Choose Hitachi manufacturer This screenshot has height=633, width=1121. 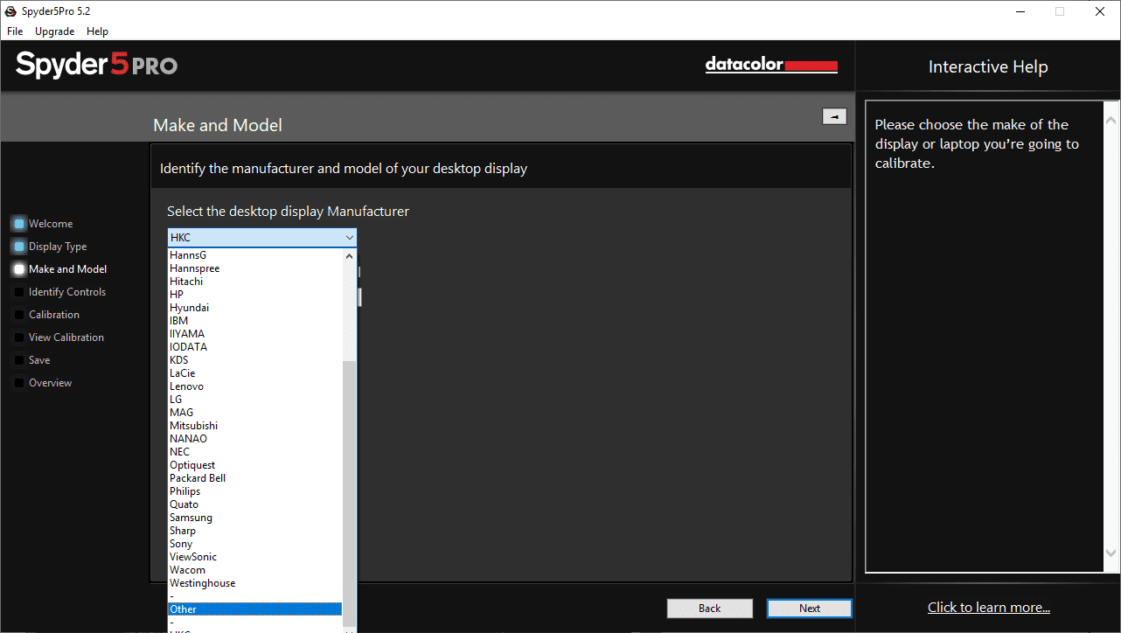point(254,282)
